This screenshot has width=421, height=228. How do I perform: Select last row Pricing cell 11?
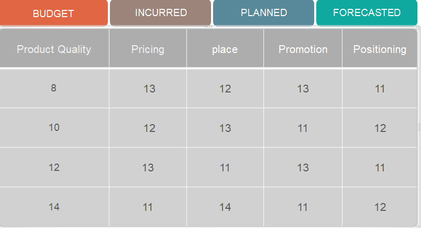coord(148,207)
